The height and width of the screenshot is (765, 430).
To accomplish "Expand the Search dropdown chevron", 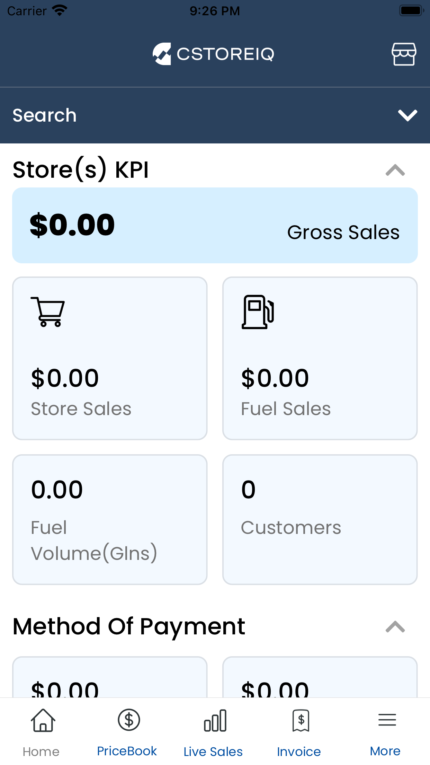I will (407, 115).
